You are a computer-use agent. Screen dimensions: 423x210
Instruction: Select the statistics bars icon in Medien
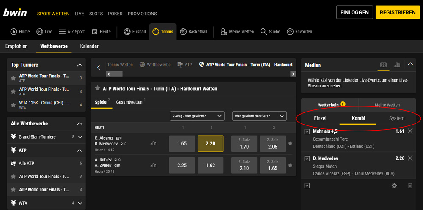(397, 65)
